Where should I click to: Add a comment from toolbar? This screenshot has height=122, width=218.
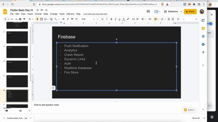point(138,19)
